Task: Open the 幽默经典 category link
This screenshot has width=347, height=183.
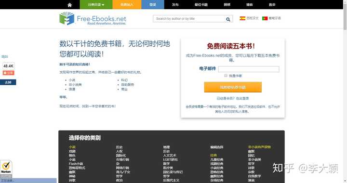Action: point(217,176)
